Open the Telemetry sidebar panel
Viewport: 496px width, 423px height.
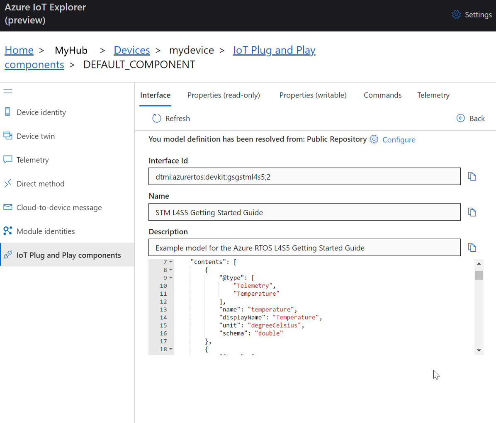32,160
